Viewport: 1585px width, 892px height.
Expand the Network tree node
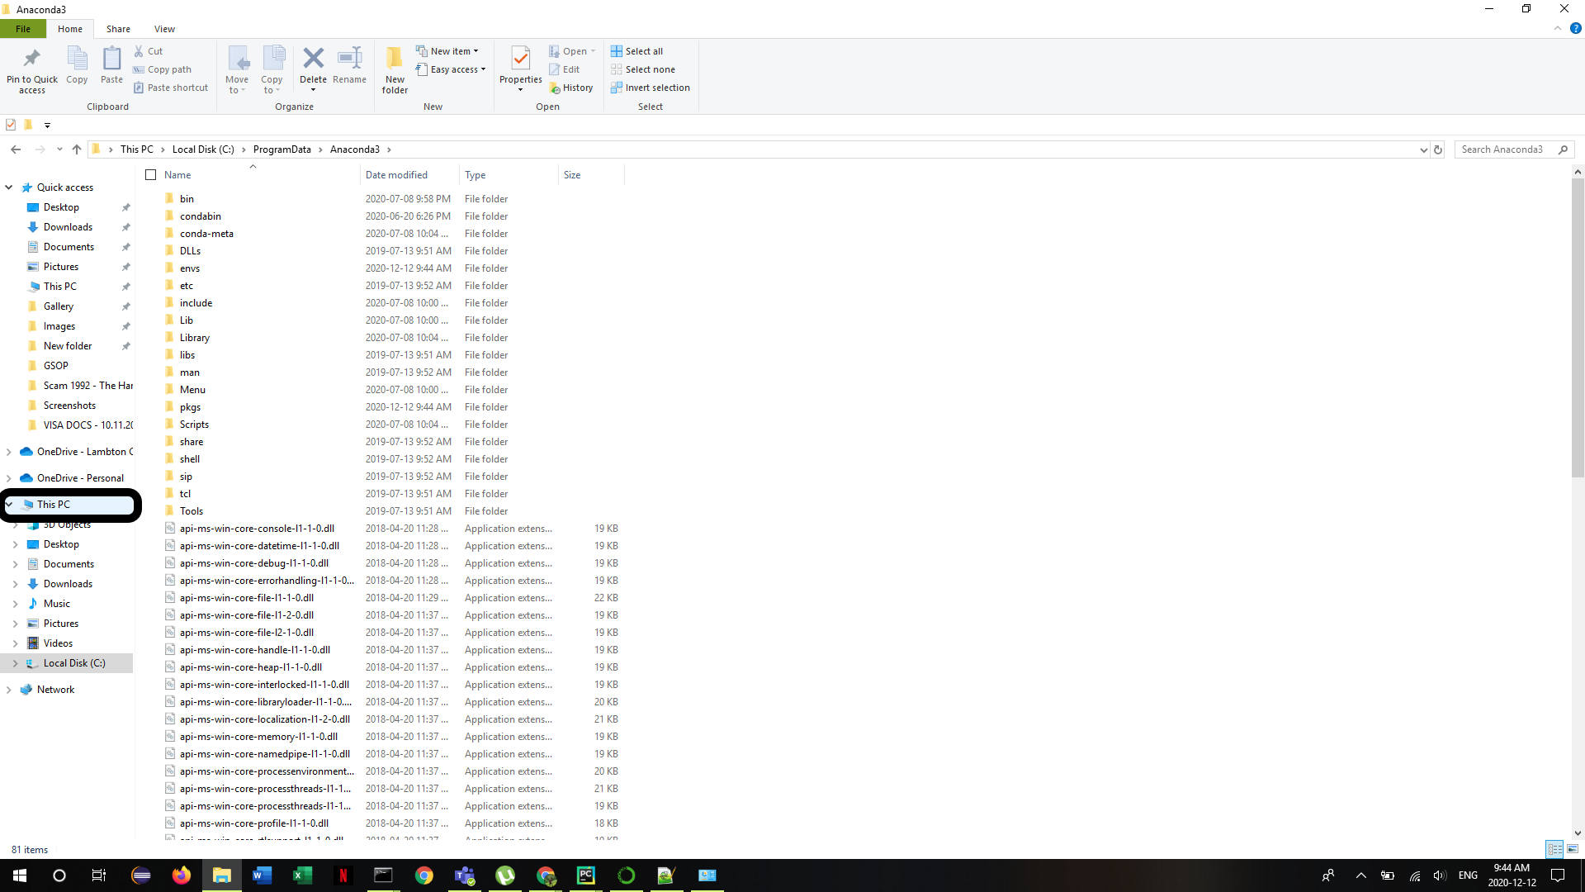8,690
